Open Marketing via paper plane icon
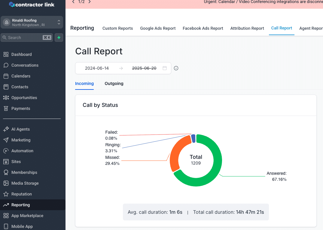 6,140
